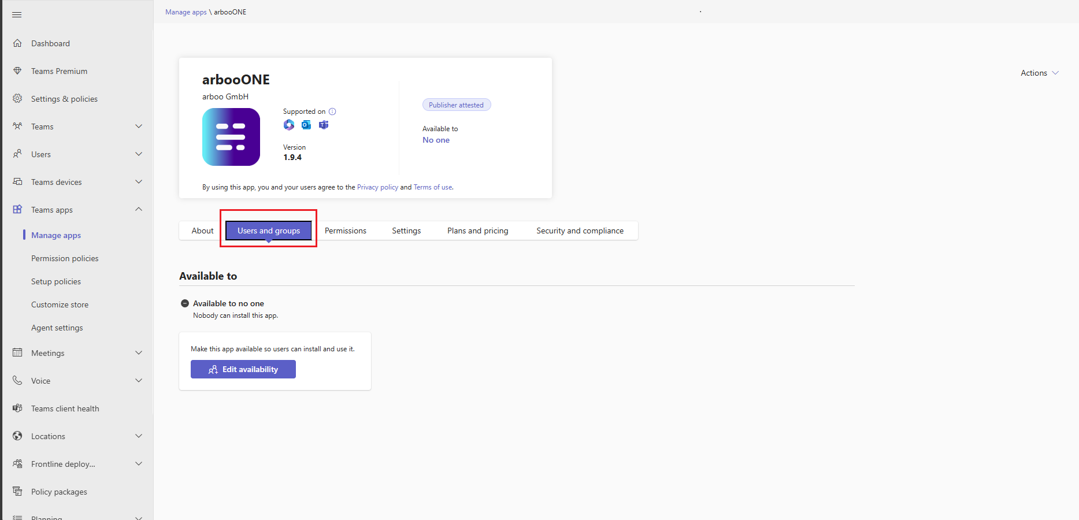Image resolution: width=1079 pixels, height=520 pixels.
Task: Click the Teams people icon in sidebar
Action: (17, 127)
